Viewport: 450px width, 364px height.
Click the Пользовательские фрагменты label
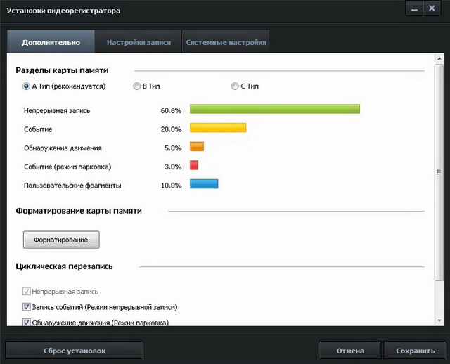72,186
